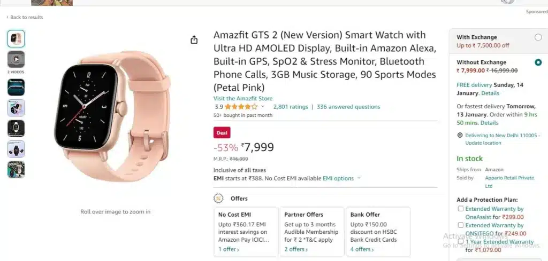Image resolution: width=548 pixels, height=261 pixels.
Task: Open 4 offers under Bank Offer
Action: pos(362,249)
